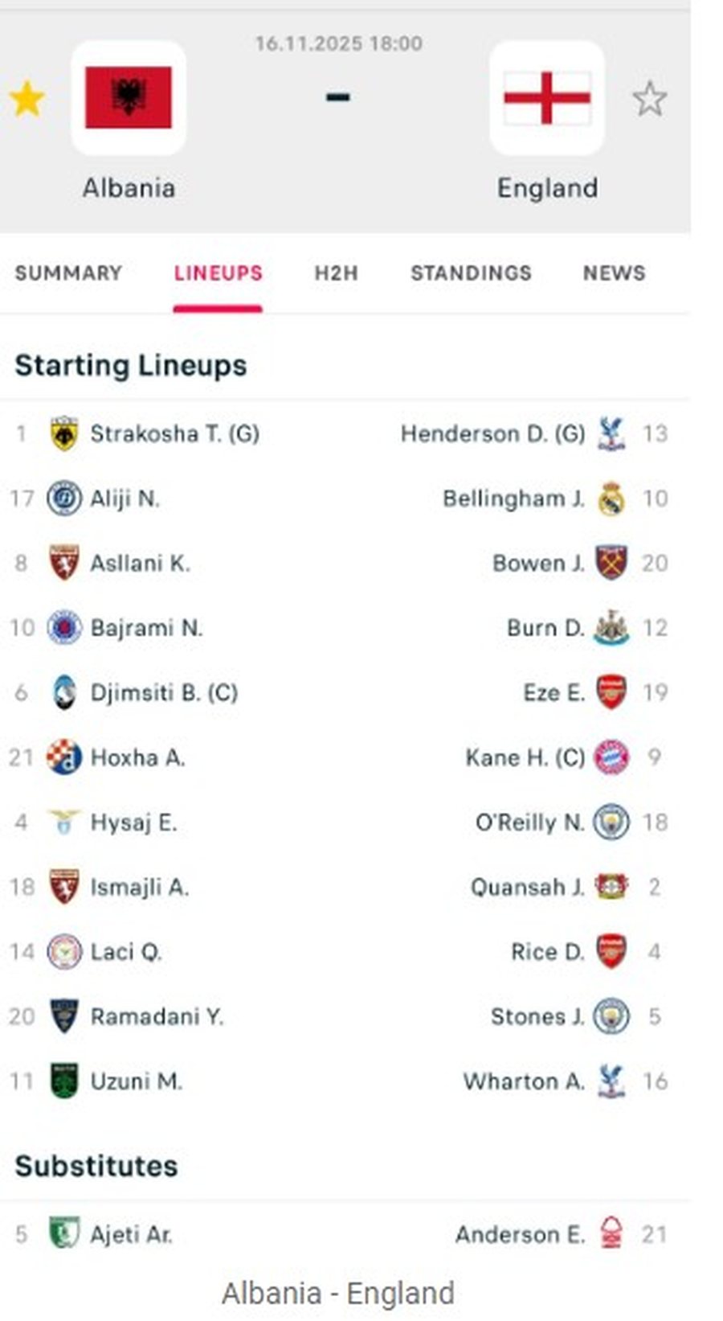The height and width of the screenshot is (1321, 723).
Task: Toggle Albania favorite star
Action: pyautogui.click(x=27, y=99)
